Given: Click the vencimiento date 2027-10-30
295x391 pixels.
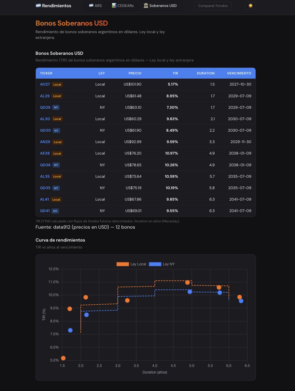Looking at the screenshot, I should [x=240, y=84].
